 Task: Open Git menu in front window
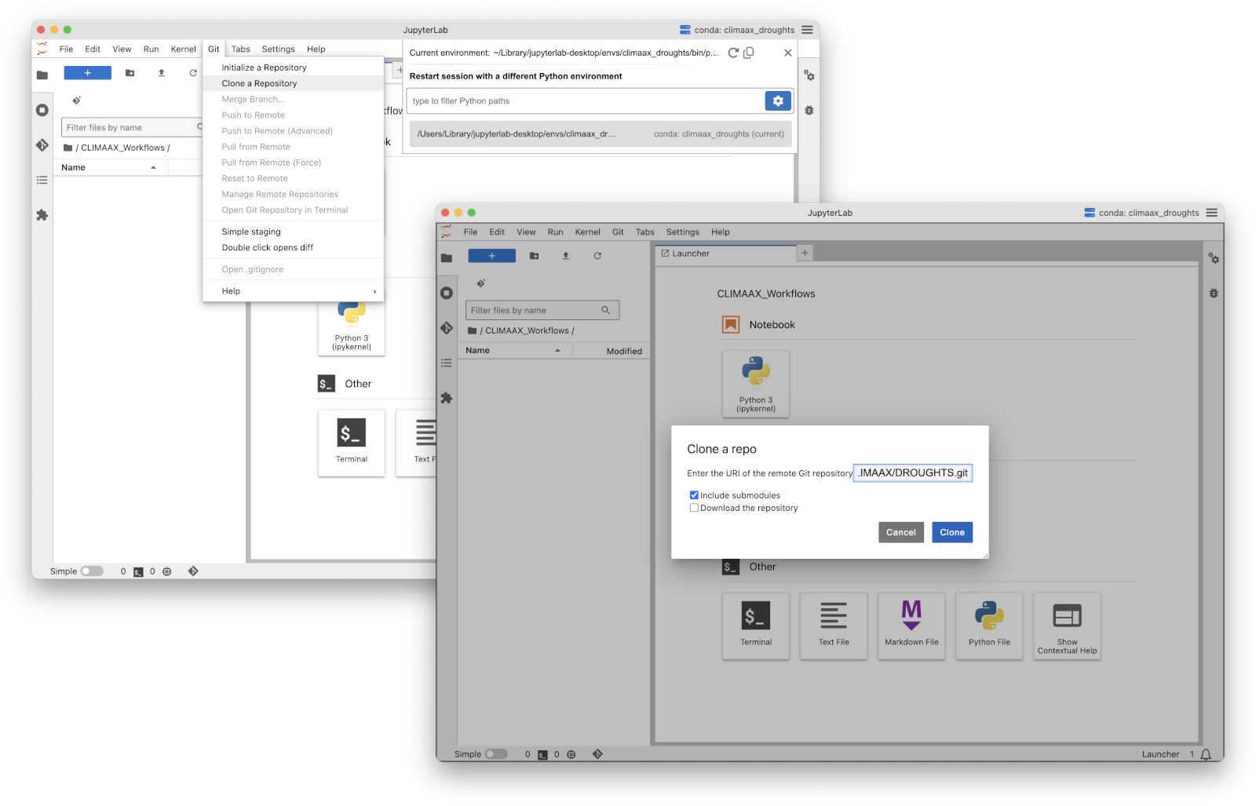[x=618, y=232]
